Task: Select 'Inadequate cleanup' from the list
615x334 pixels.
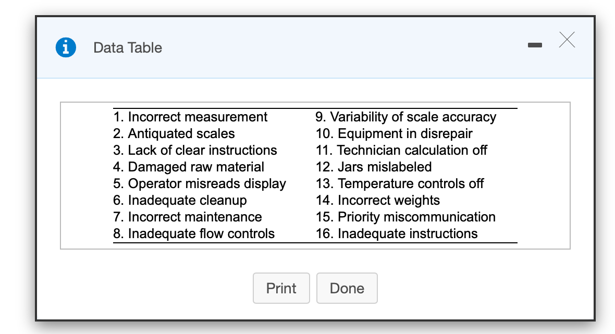Action: pyautogui.click(x=178, y=200)
